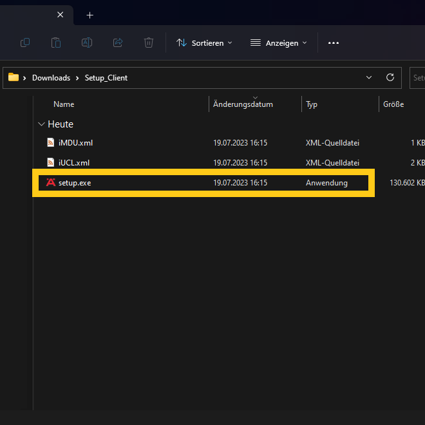This screenshot has height=425, width=425.
Task: Sort by the Änderungsdatum column header
Action: coord(243,104)
